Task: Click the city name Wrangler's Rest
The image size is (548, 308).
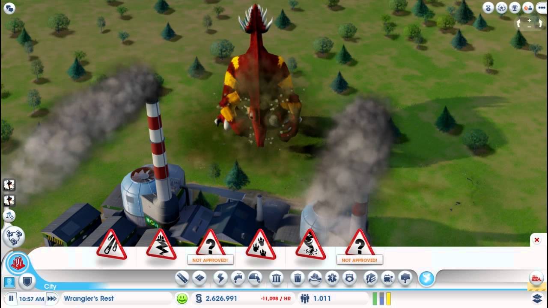Action: pyautogui.click(x=89, y=298)
